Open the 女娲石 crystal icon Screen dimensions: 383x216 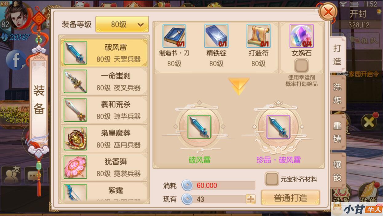coord(302,36)
